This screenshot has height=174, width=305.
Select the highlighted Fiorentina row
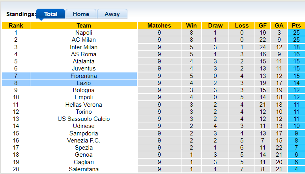(x=84, y=76)
